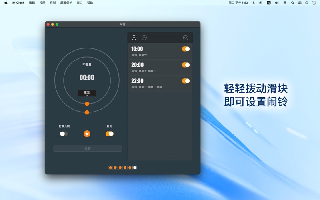Click the 不重复 repeat status text
320x200 pixels.
point(87,64)
